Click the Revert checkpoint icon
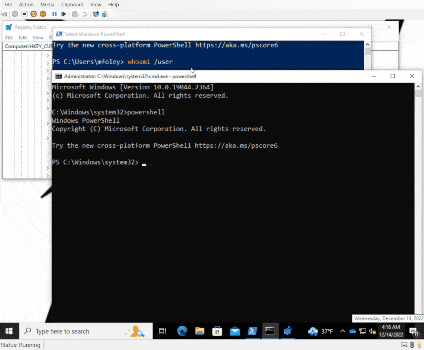 [84, 14]
